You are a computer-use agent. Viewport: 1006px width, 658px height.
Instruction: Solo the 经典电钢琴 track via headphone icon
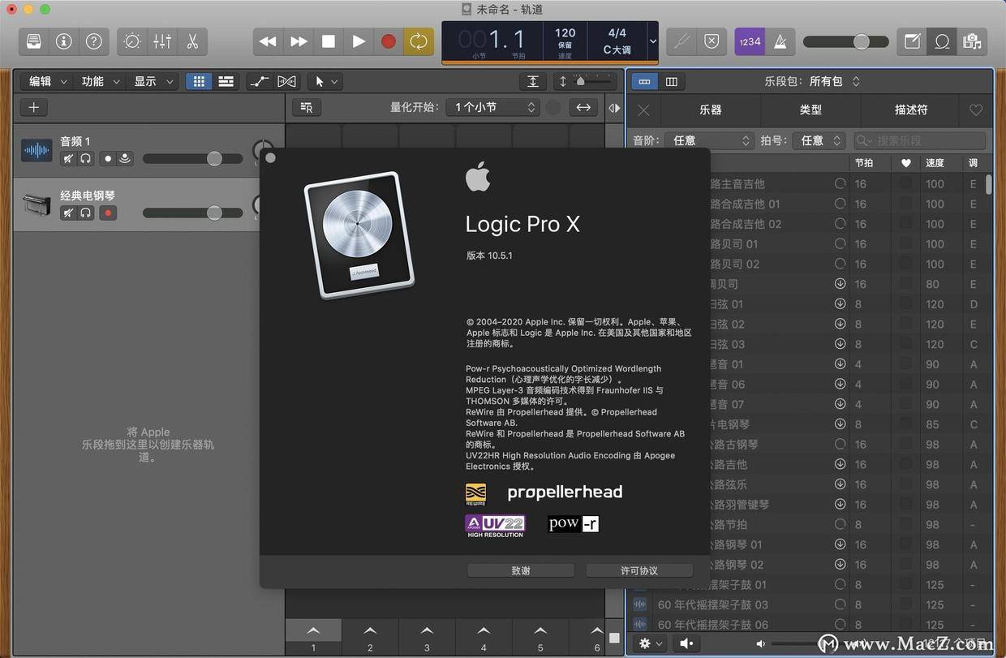85,213
